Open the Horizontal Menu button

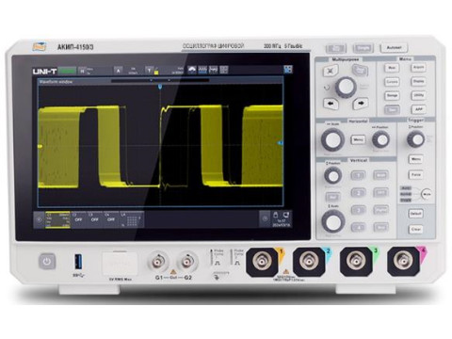pyautogui.click(x=358, y=139)
